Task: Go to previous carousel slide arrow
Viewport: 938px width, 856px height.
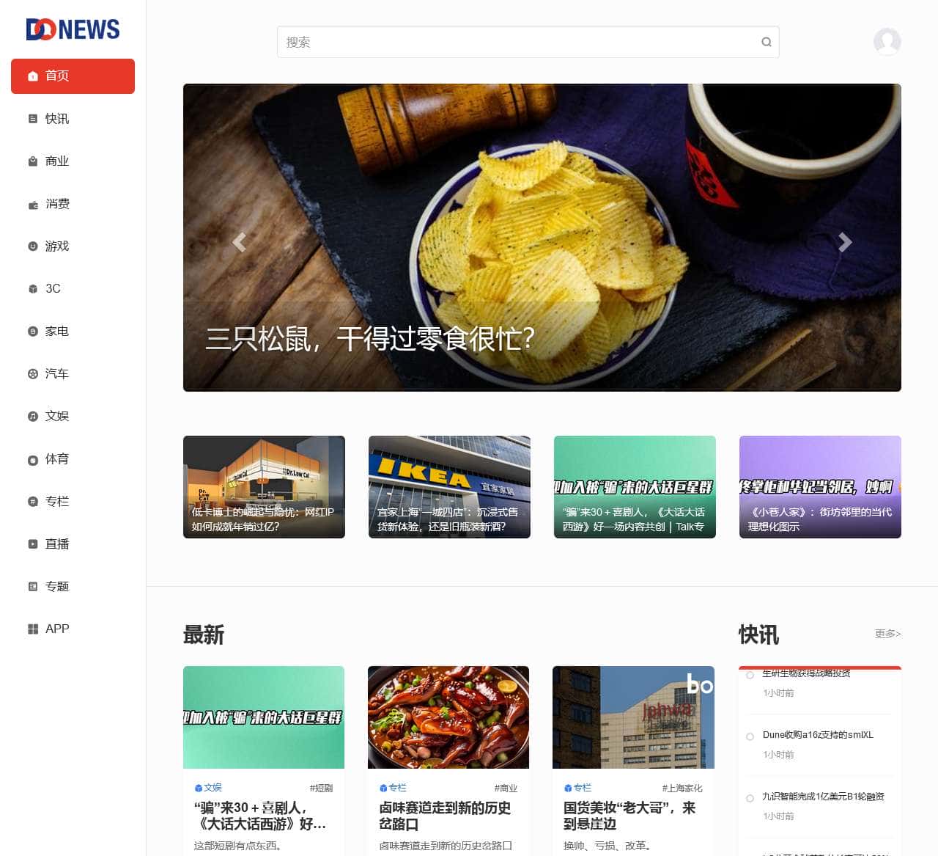Action: 239,242
